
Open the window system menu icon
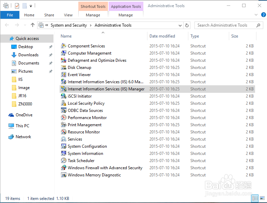click(6, 5)
